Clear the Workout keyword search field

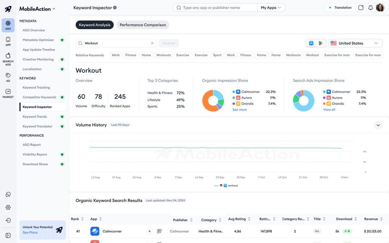click(152, 43)
